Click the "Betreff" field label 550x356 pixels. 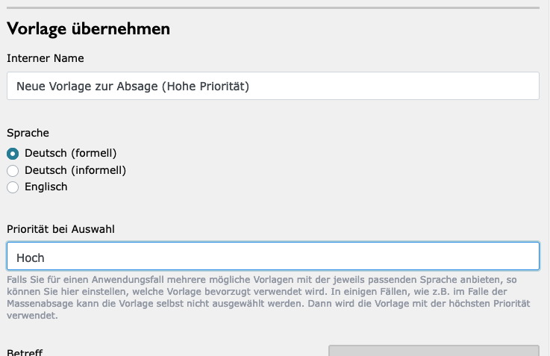pyautogui.click(x=25, y=352)
